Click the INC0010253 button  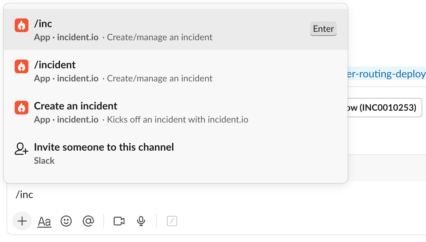384,108
